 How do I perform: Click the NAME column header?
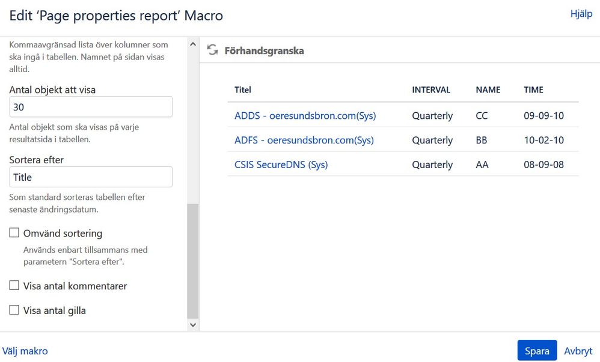point(488,90)
